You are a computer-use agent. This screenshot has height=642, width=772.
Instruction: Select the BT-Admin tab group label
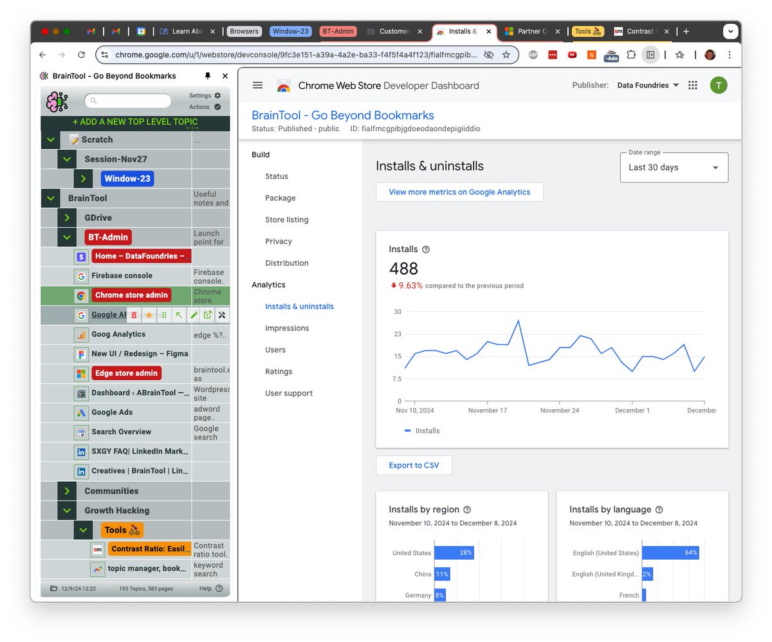click(x=338, y=31)
